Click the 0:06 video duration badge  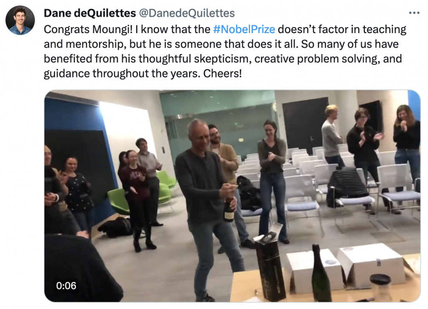pyautogui.click(x=66, y=286)
